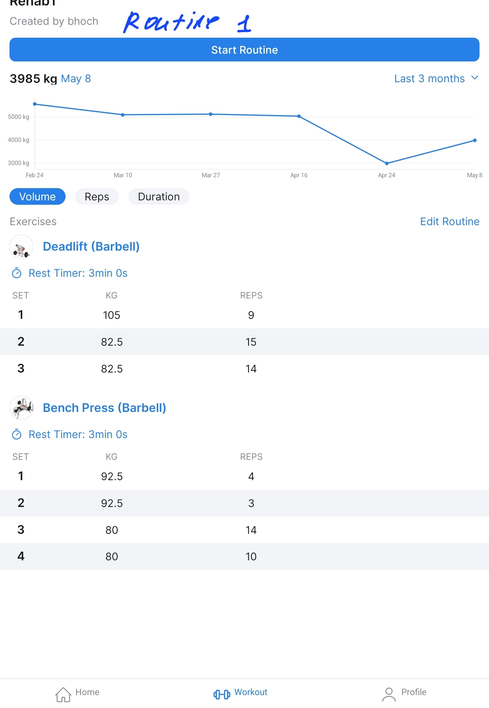Tap the Bench Press rest timer stopwatch icon
489x708 pixels.
click(17, 435)
